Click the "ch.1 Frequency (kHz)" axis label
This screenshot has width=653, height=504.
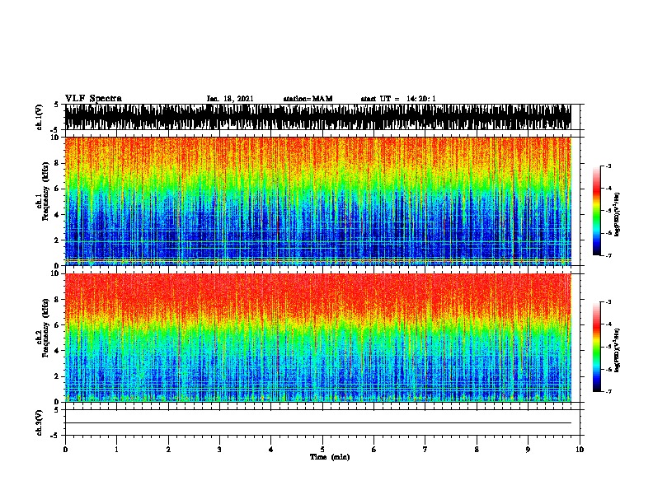(42, 191)
